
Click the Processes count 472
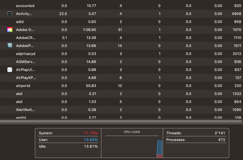[x=222, y=140]
